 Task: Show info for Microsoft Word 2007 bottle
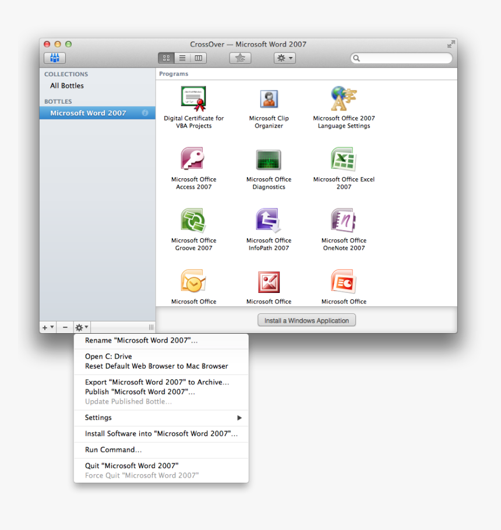145,113
